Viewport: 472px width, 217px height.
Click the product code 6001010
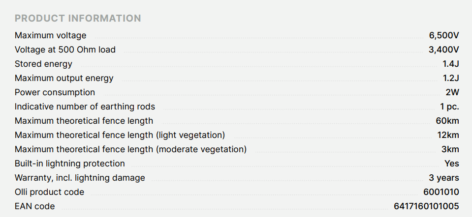coord(441,192)
